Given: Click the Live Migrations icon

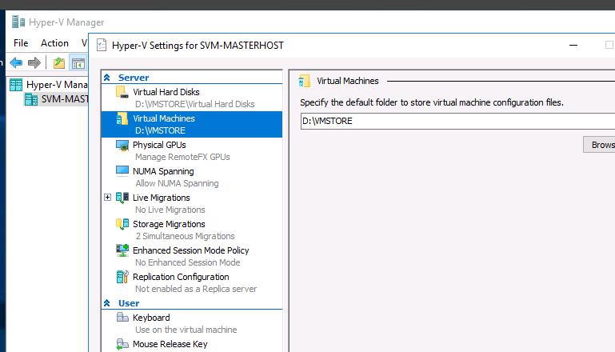Looking at the screenshot, I should 122,198.
